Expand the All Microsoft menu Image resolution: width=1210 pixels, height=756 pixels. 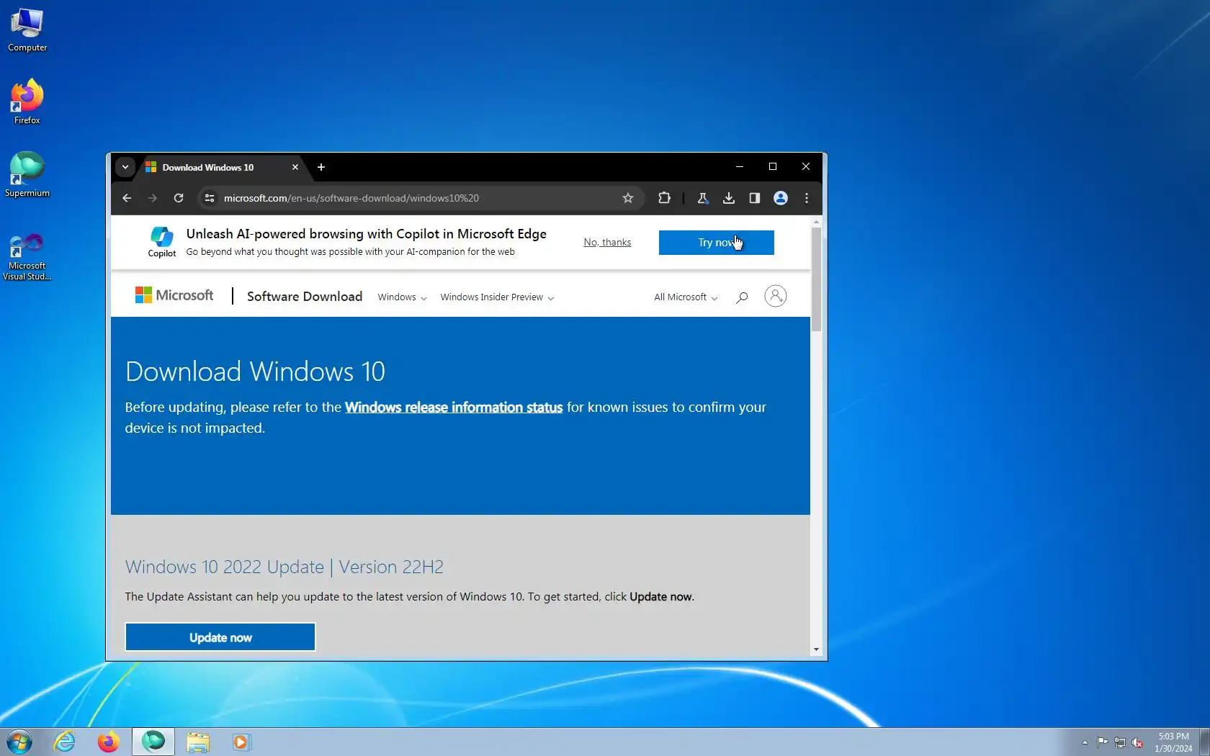[686, 297]
